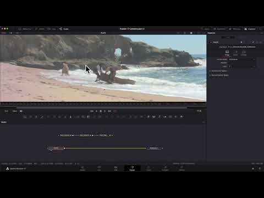Jump to last frame
The width and height of the screenshot is (264, 198).
pos(109,111)
